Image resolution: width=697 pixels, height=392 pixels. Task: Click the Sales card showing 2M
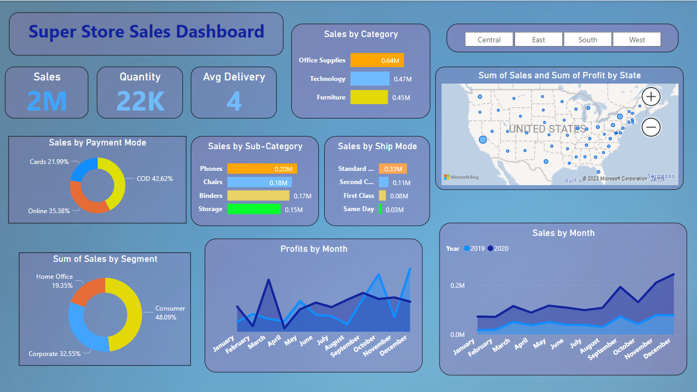pyautogui.click(x=47, y=93)
